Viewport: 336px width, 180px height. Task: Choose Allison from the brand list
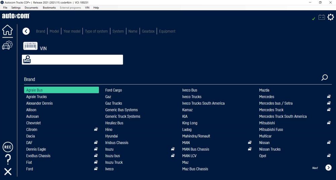click(31, 110)
